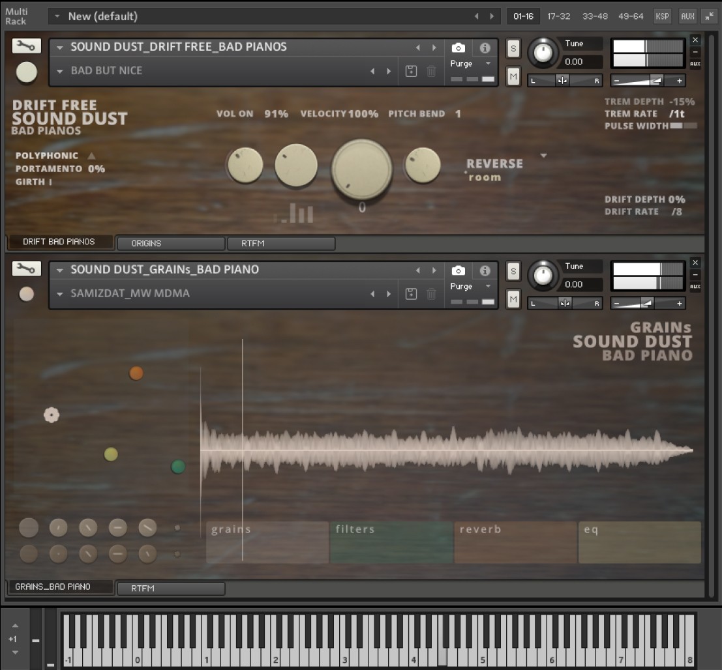The image size is (722, 670).
Task: Click the large center knob in Drift Free
Action: pos(362,169)
